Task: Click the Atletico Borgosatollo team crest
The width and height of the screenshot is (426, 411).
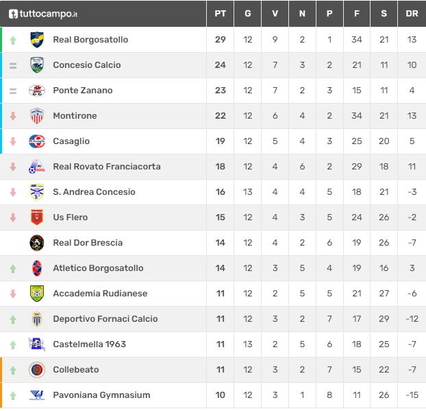Action: point(37,268)
